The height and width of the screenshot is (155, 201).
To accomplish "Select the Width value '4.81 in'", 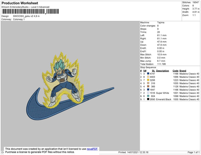I will click(196, 12).
